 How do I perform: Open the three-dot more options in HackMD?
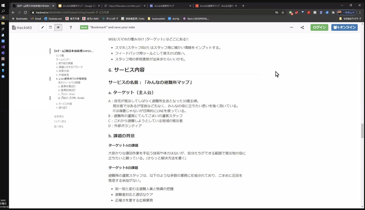tap(291, 27)
